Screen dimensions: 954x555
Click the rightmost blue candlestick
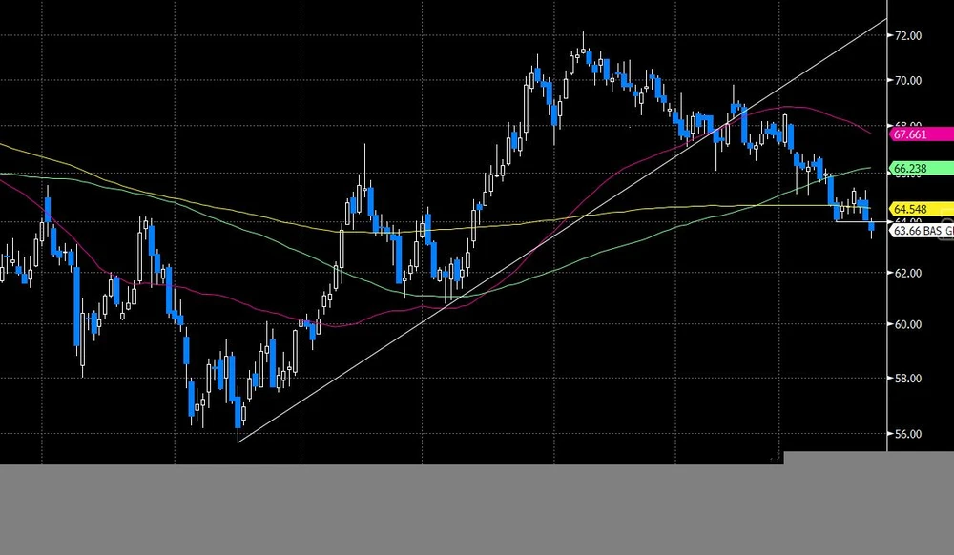871,226
